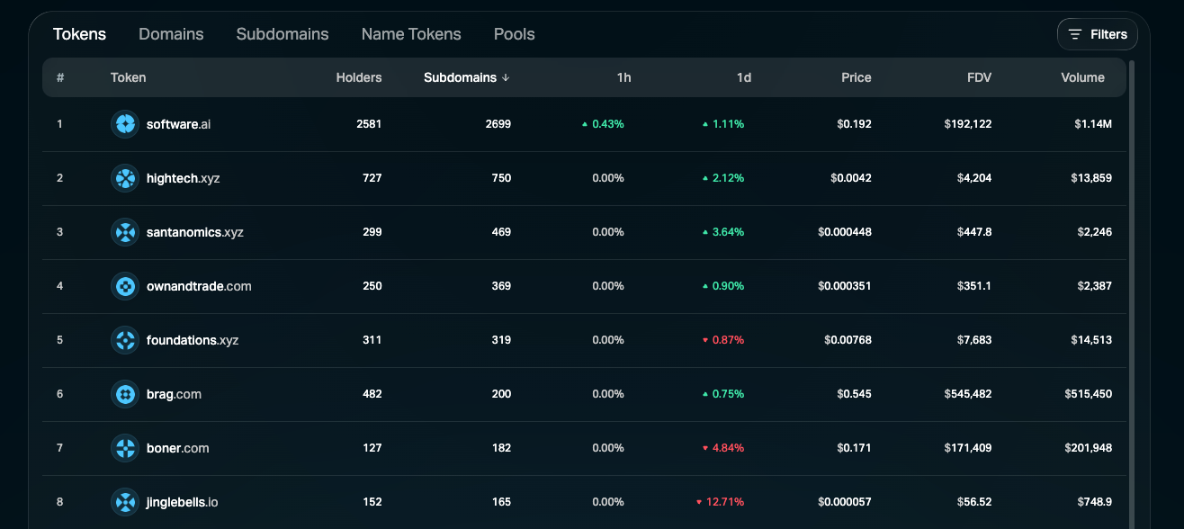This screenshot has height=529, width=1184.
Task: Open the brag.com token name link
Action: [x=174, y=394]
